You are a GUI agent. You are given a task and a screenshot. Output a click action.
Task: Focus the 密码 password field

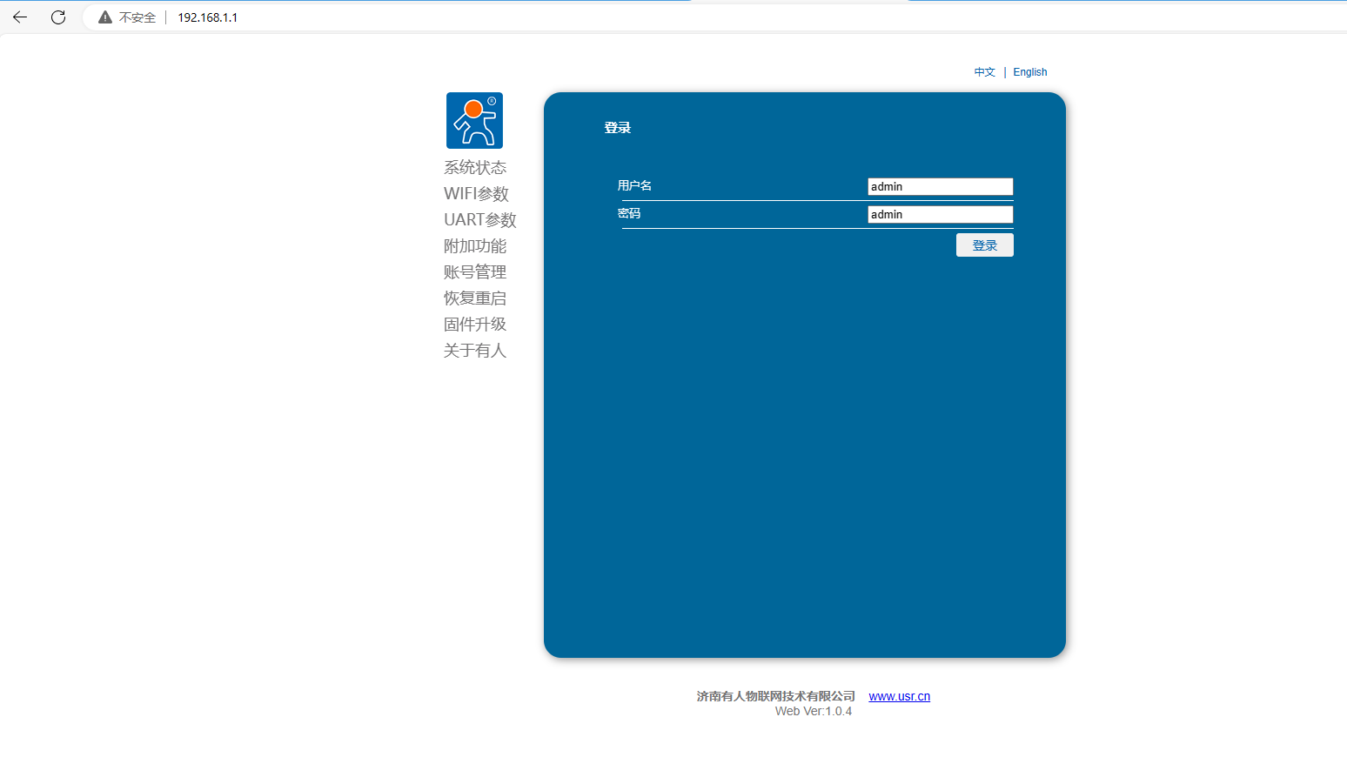click(940, 214)
